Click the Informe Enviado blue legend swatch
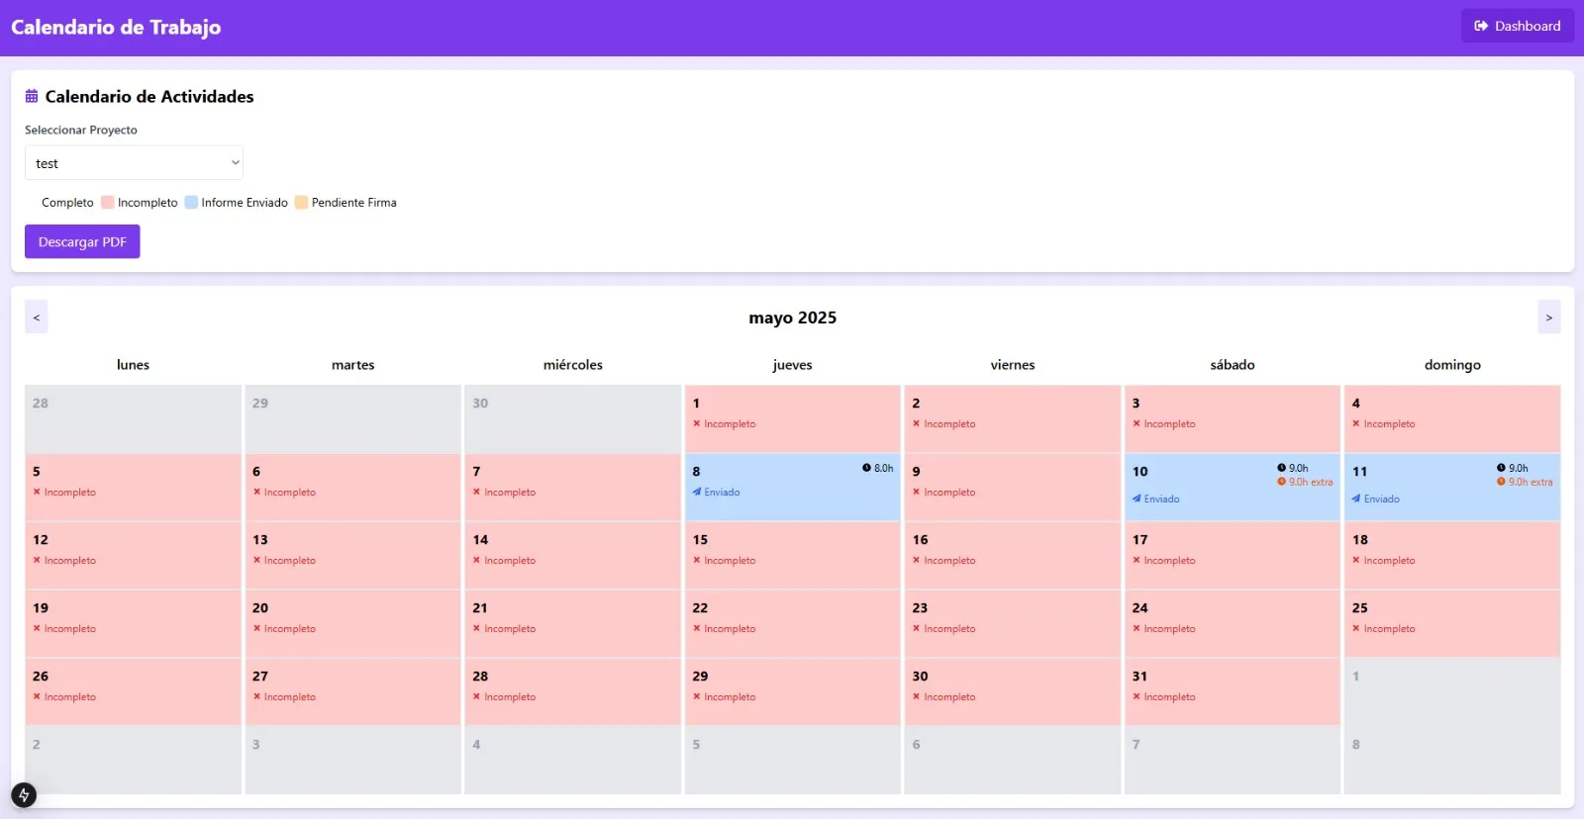The width and height of the screenshot is (1584, 819). (191, 202)
